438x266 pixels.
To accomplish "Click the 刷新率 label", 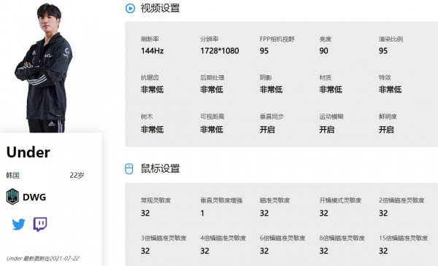I will [x=150, y=39].
